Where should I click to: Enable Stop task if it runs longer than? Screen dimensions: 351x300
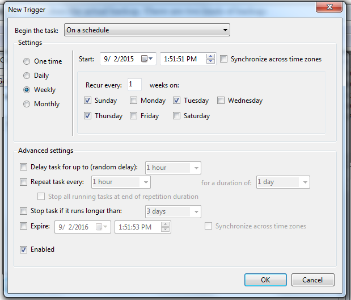(23, 211)
